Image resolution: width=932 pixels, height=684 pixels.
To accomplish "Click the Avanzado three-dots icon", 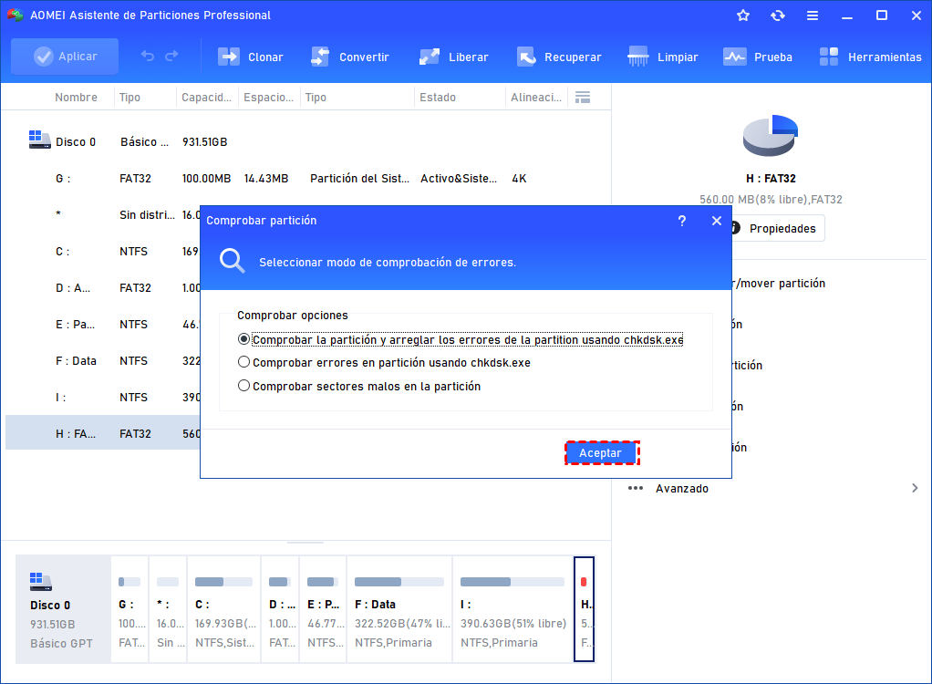I will tap(636, 489).
